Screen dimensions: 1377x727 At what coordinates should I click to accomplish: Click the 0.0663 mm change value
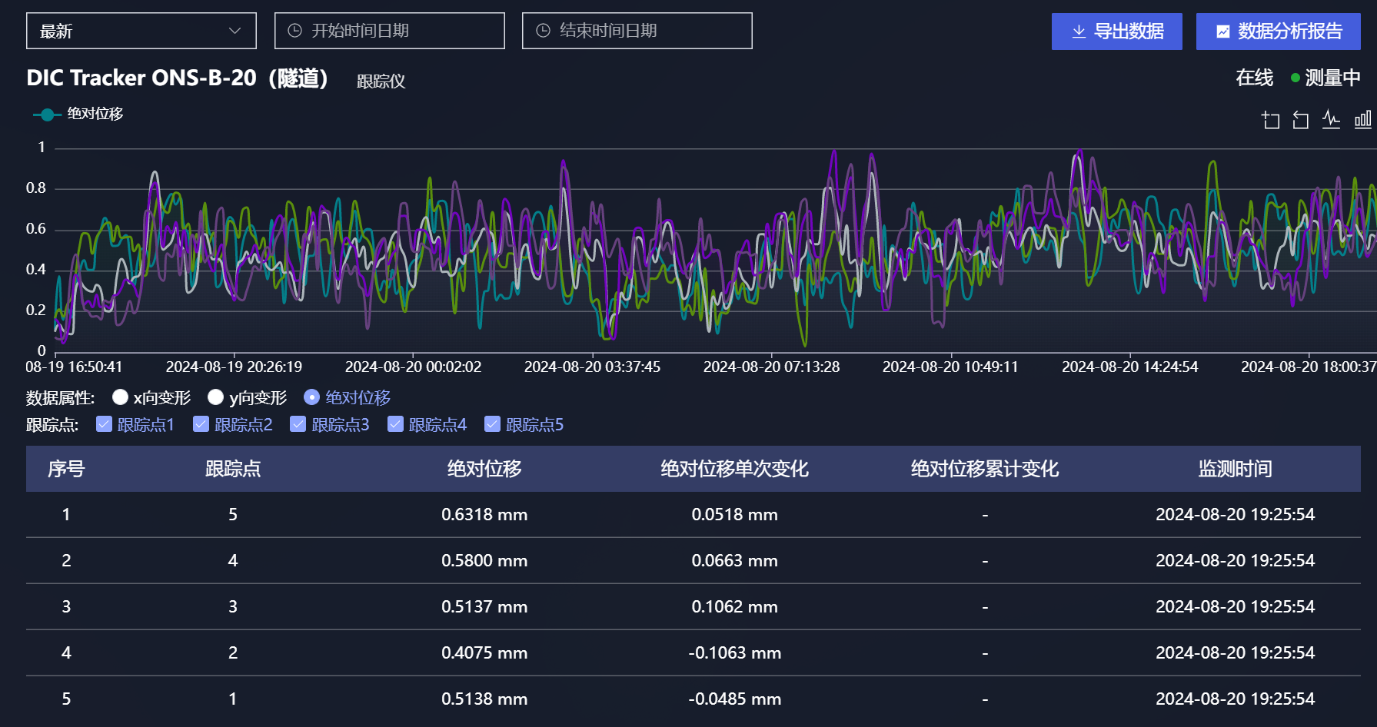[734, 560]
